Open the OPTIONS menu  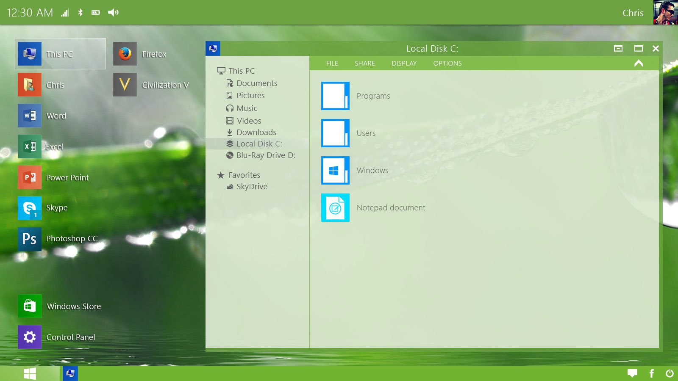[447, 63]
